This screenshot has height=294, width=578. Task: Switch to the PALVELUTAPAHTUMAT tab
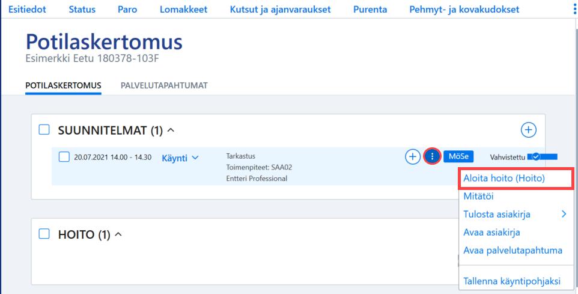pyautogui.click(x=164, y=85)
